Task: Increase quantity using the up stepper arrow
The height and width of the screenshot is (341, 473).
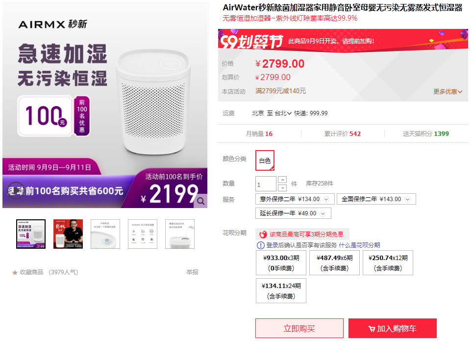Action: point(282,180)
